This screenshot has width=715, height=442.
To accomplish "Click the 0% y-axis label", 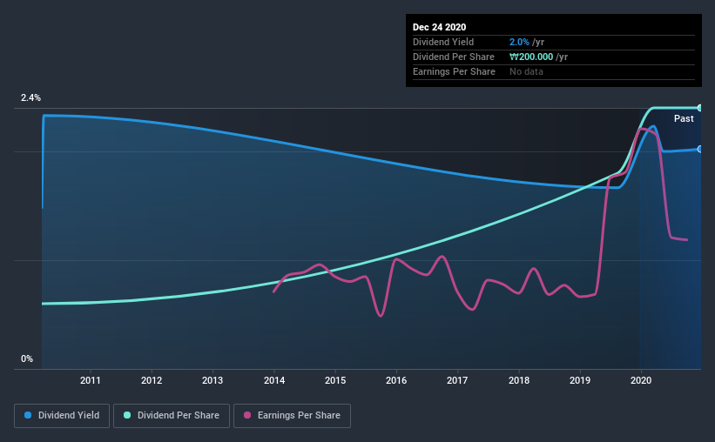I will tap(27, 358).
